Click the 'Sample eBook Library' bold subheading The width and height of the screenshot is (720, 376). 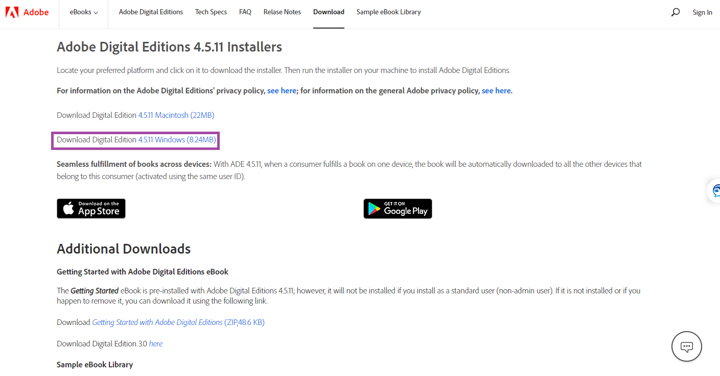click(x=95, y=365)
